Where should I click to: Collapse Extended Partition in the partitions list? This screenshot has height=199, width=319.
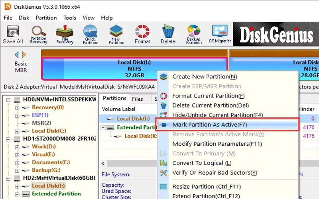[x=103, y=128]
